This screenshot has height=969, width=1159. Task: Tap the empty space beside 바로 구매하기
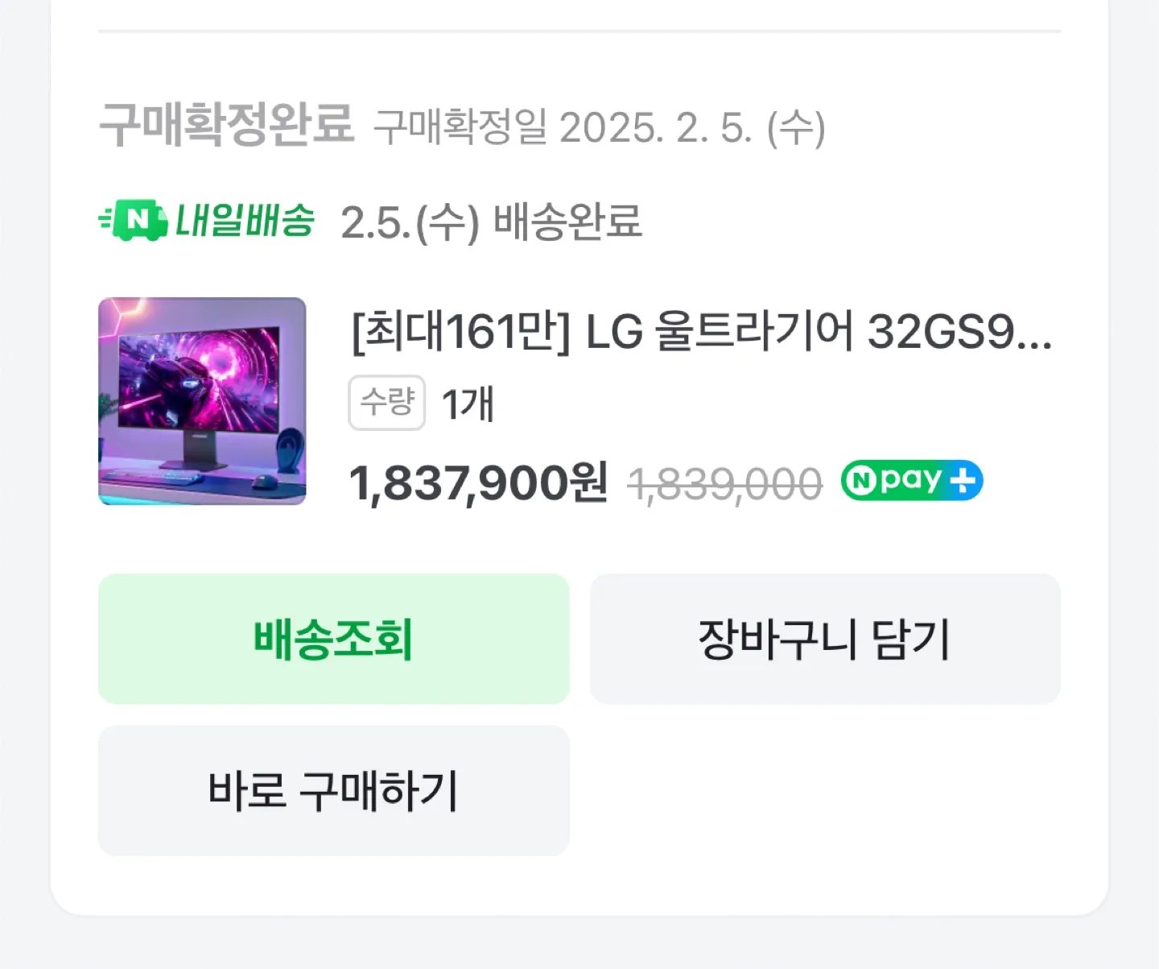825,790
